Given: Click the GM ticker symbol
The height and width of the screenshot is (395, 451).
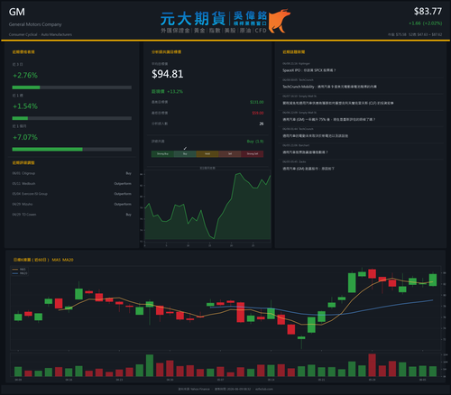Looking at the screenshot, I should (x=17, y=12).
